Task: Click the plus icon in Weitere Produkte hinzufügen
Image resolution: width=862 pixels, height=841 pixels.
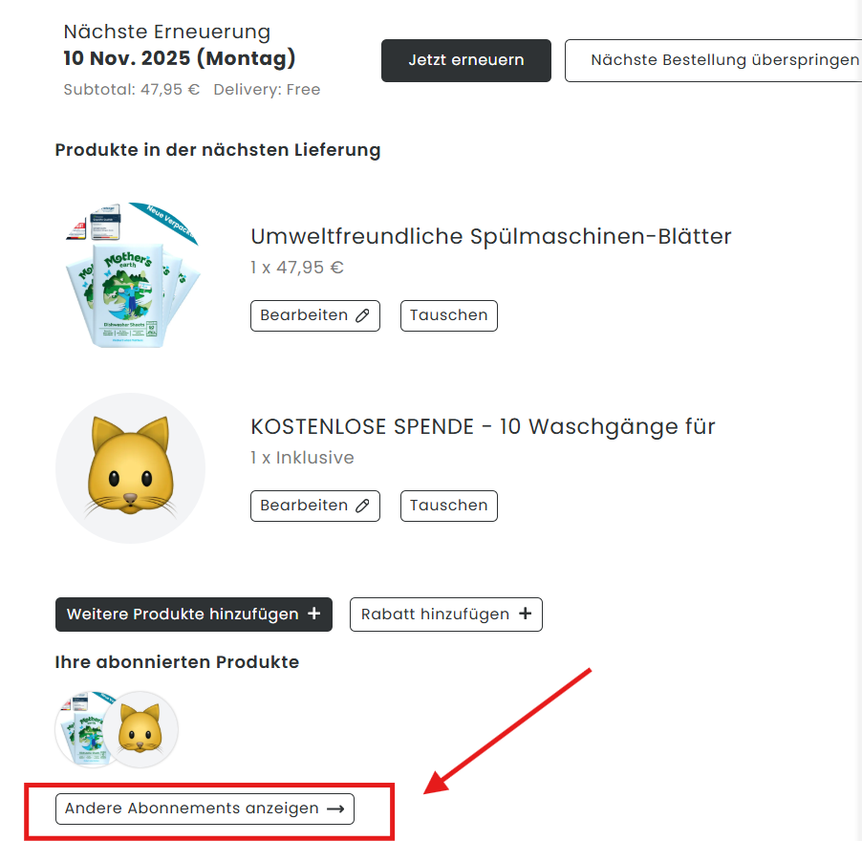Action: 313,614
